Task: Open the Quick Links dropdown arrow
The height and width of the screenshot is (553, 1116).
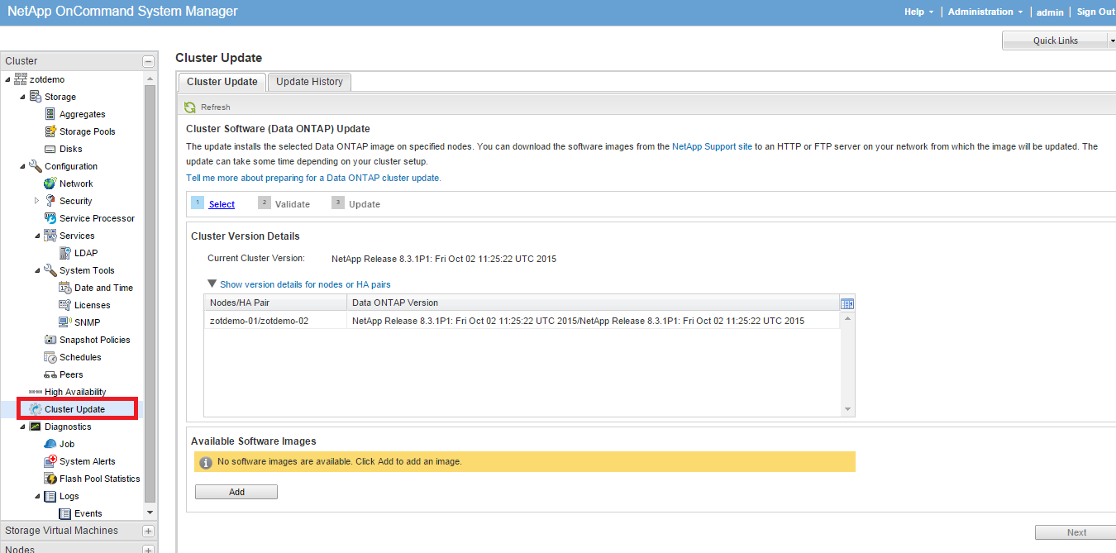Action: tap(1112, 41)
